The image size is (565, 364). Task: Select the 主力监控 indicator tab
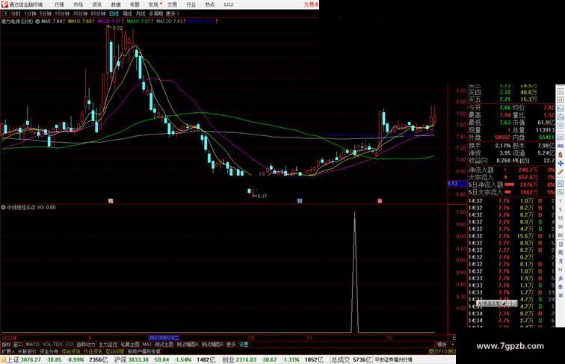point(108,345)
